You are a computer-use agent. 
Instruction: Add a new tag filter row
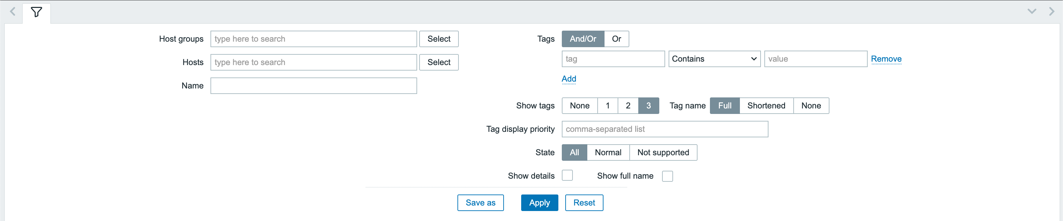click(569, 79)
